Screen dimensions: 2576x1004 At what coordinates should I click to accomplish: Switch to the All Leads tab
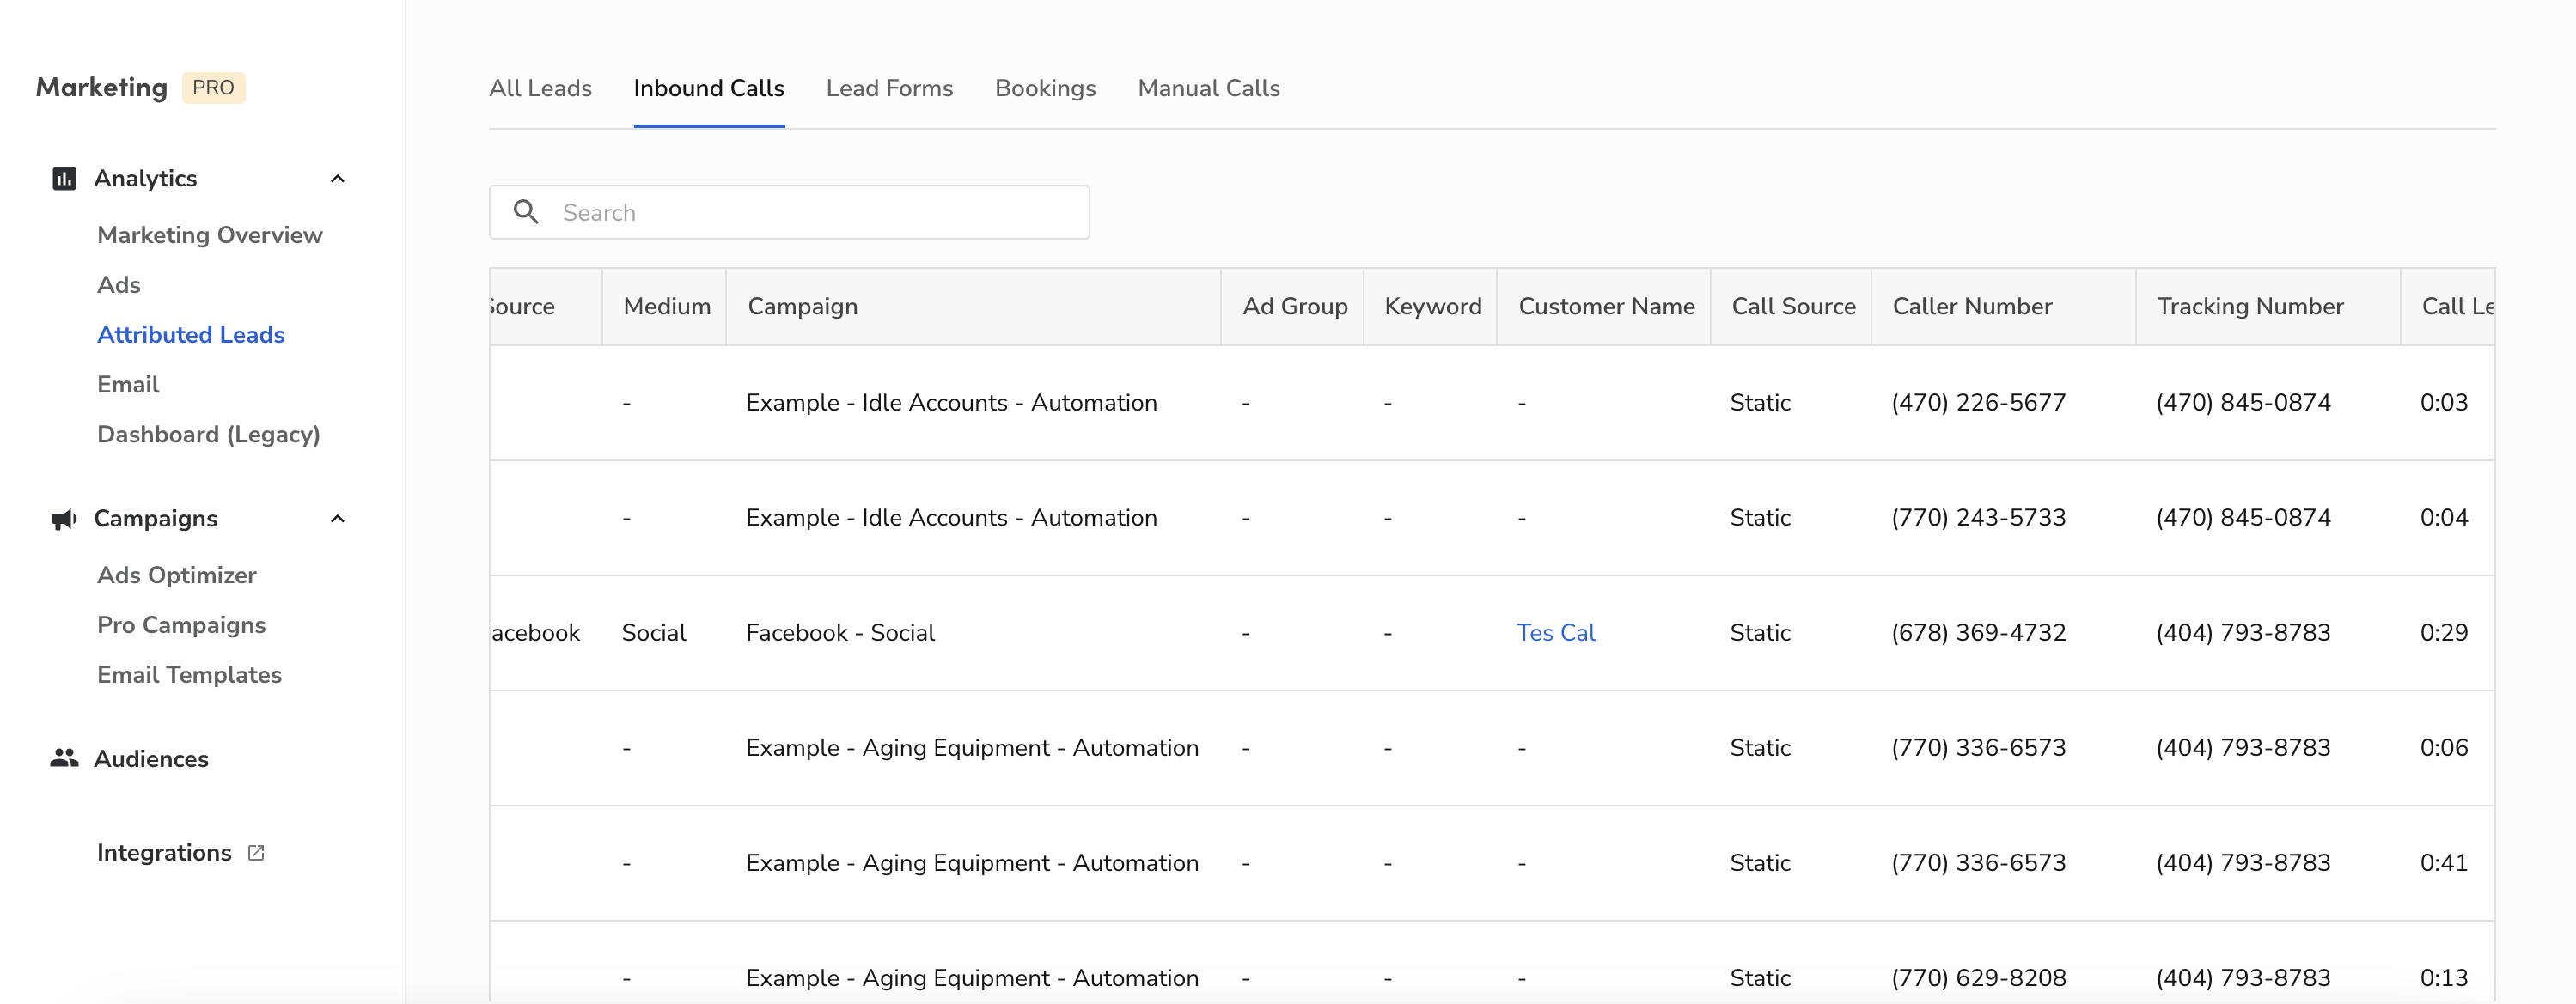(x=540, y=88)
